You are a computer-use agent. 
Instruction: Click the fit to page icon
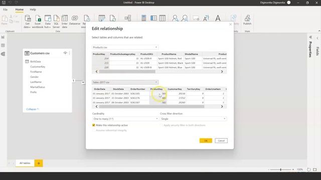pos(315,169)
